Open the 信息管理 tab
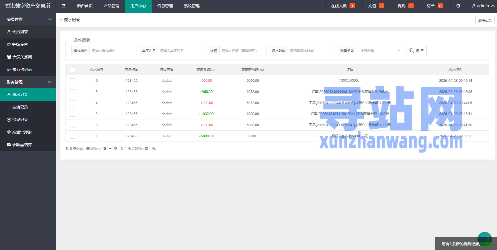 [165, 6]
